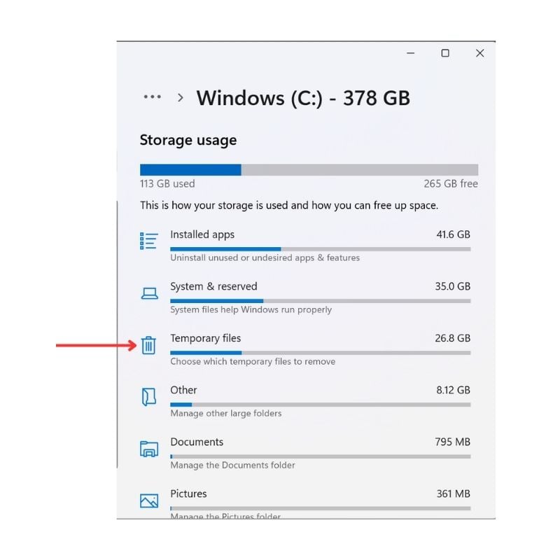
Task: Open the Installed apps category
Action: pyautogui.click(x=202, y=234)
